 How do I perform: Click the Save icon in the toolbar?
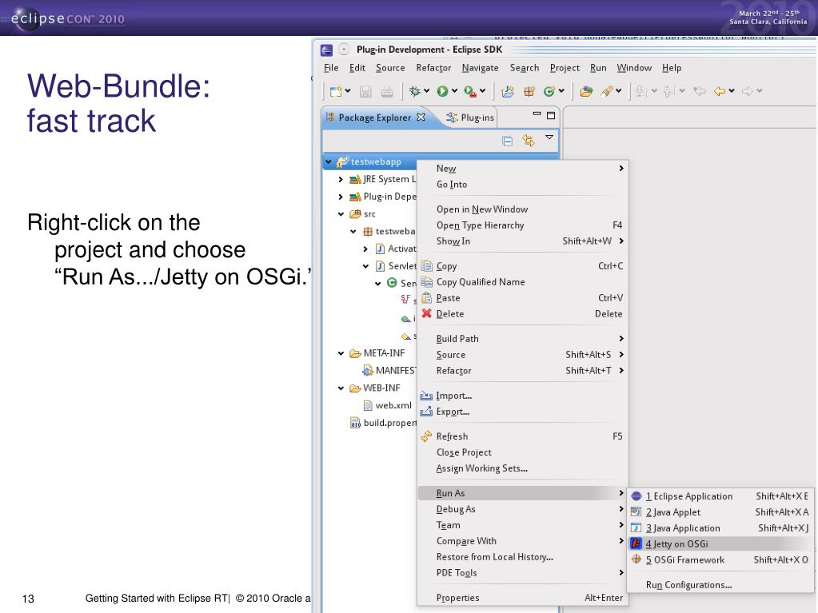coord(365,91)
